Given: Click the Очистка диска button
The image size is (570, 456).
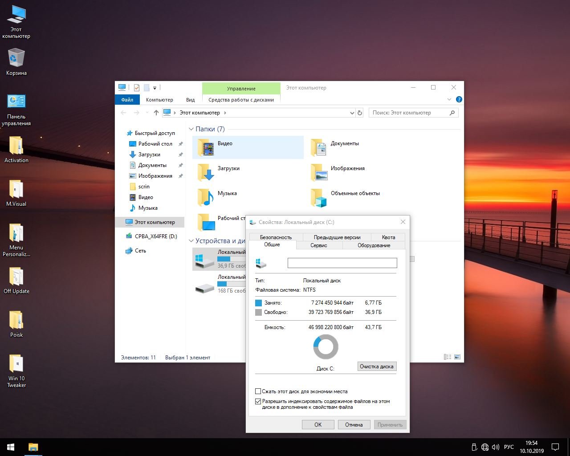Looking at the screenshot, I should click(377, 366).
